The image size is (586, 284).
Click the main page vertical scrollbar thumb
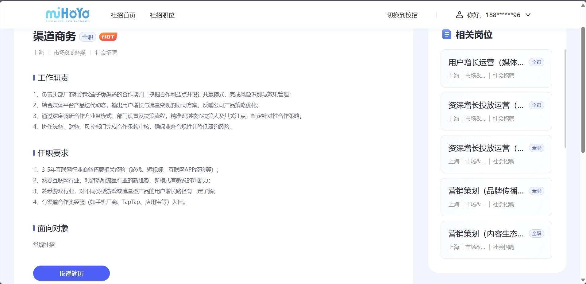coord(583,89)
